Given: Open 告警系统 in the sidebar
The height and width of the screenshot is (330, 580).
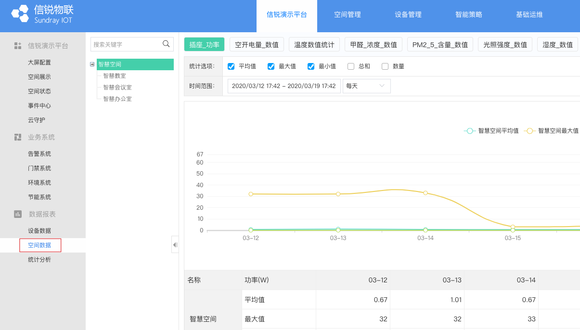Looking at the screenshot, I should (x=39, y=154).
